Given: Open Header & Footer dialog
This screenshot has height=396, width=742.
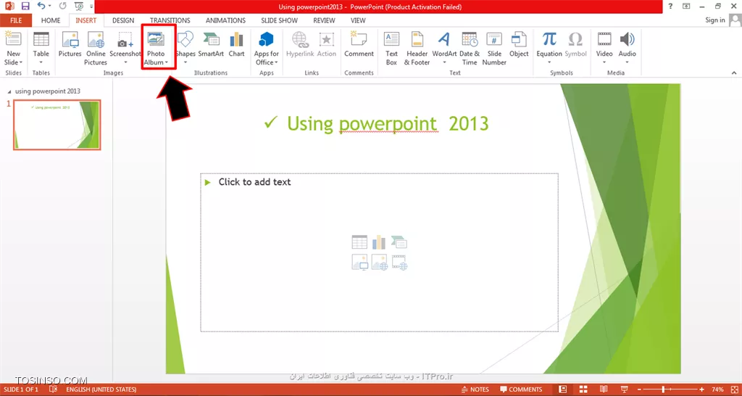Looking at the screenshot, I should pyautogui.click(x=417, y=49).
